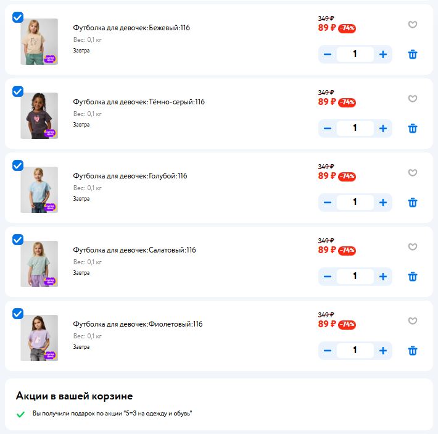This screenshot has width=438, height=434.
Task: Favorite the Салатовый t-shirt with heart icon
Action: [x=413, y=247]
